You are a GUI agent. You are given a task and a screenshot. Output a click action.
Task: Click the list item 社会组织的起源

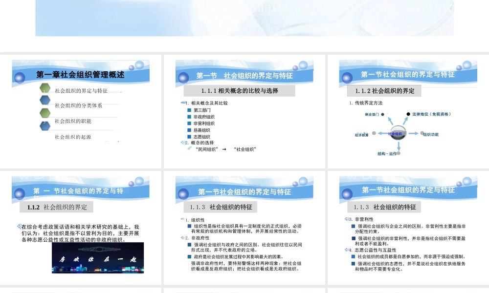(x=73, y=137)
